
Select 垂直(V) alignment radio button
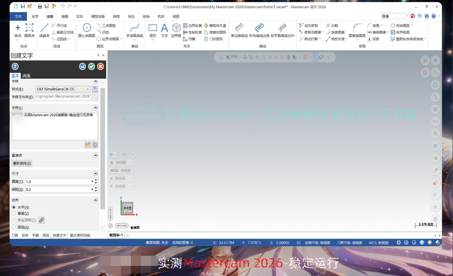click(x=14, y=213)
